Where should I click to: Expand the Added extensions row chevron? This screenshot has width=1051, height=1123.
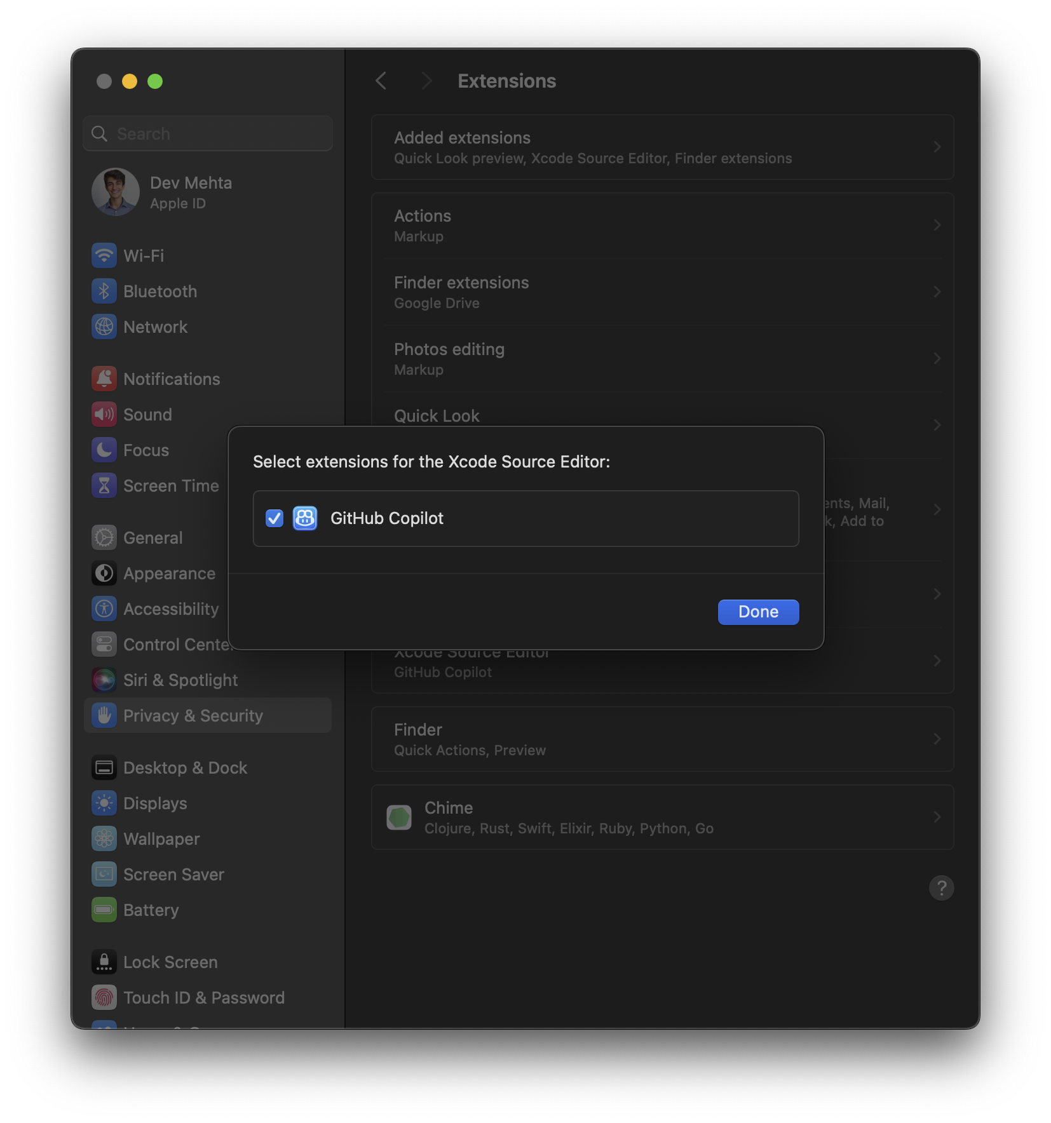pos(937,147)
